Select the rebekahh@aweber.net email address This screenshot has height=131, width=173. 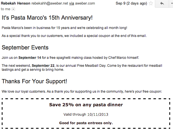[50, 3]
